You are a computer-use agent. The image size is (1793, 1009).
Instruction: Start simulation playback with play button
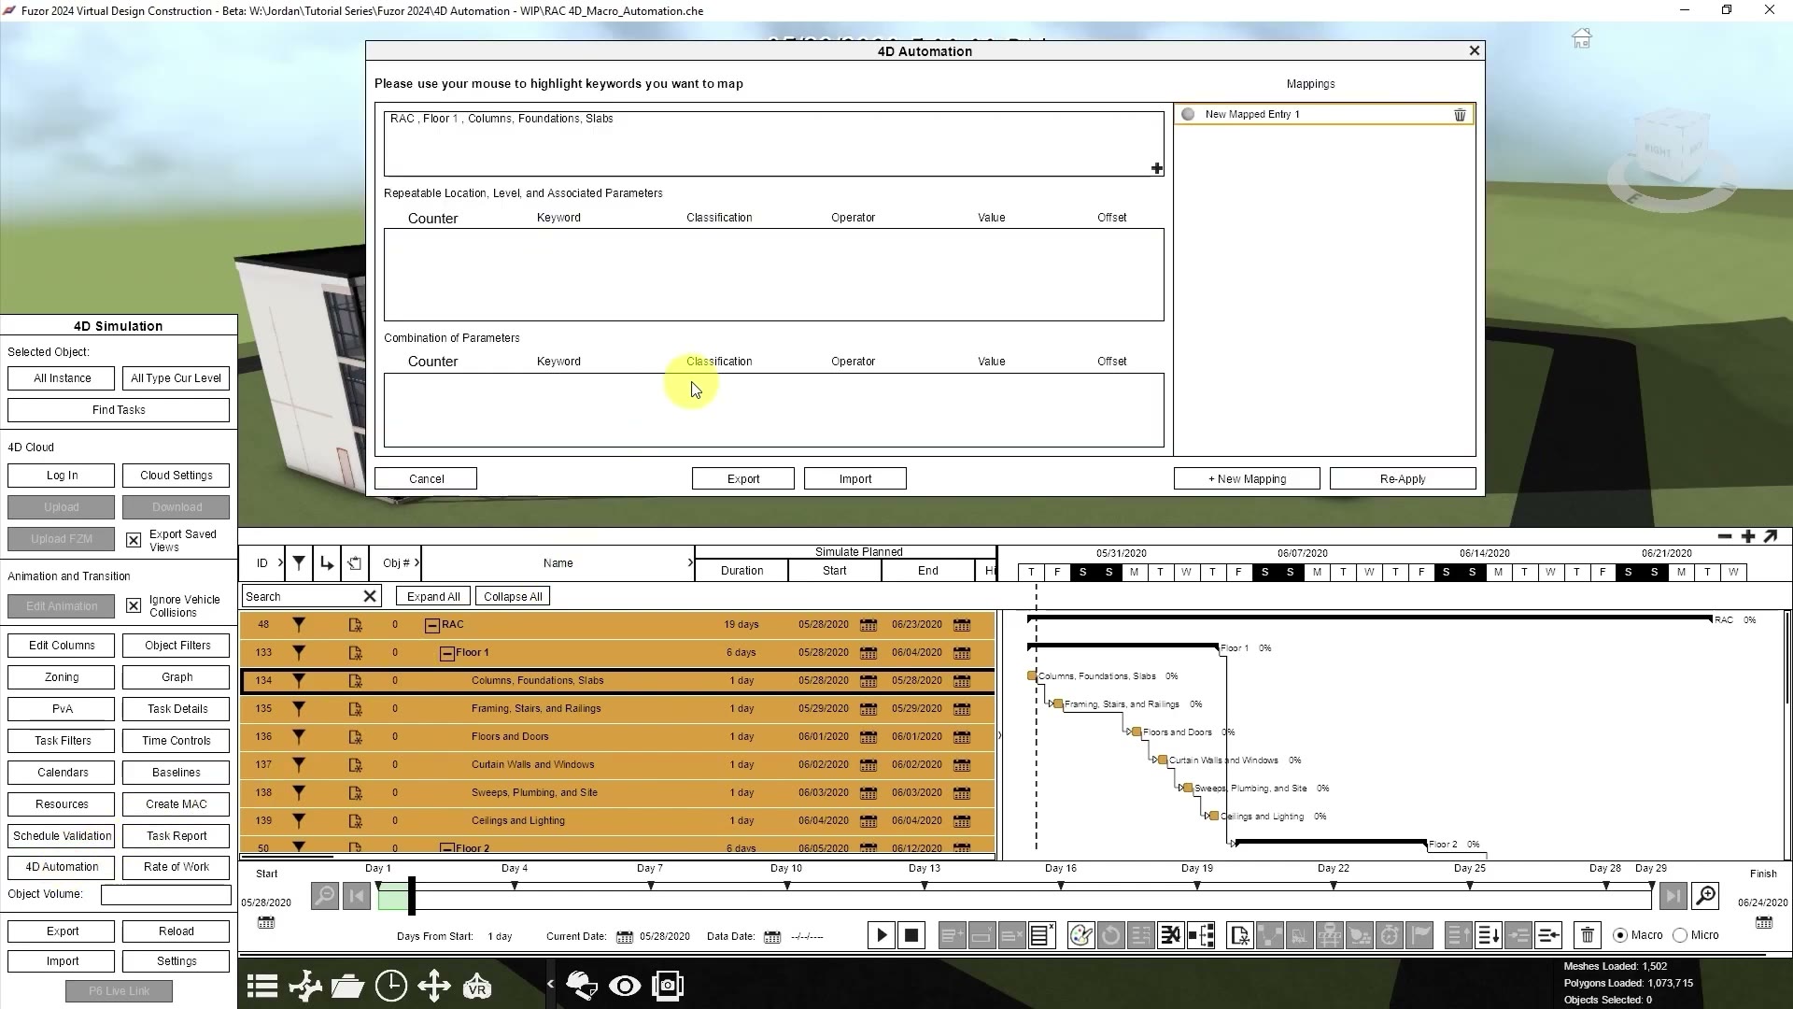pyautogui.click(x=882, y=935)
